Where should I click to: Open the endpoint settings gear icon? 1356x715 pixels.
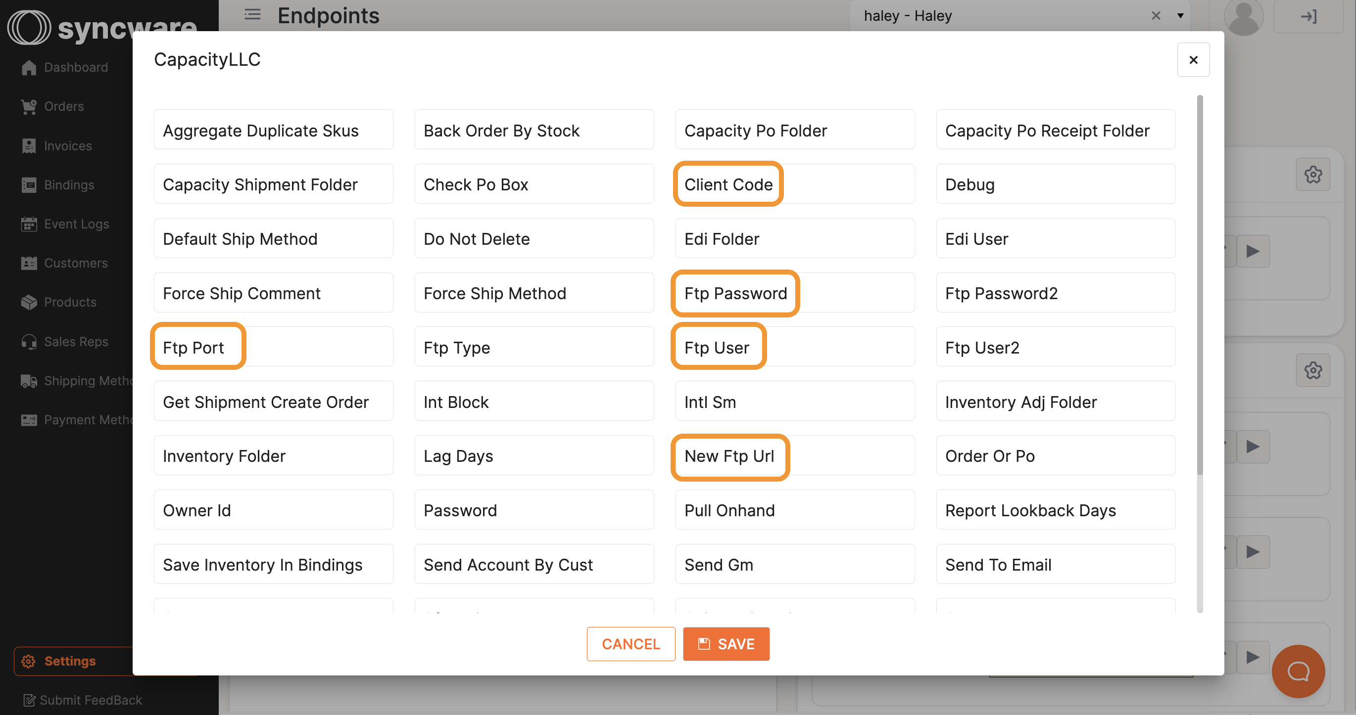tap(1313, 174)
